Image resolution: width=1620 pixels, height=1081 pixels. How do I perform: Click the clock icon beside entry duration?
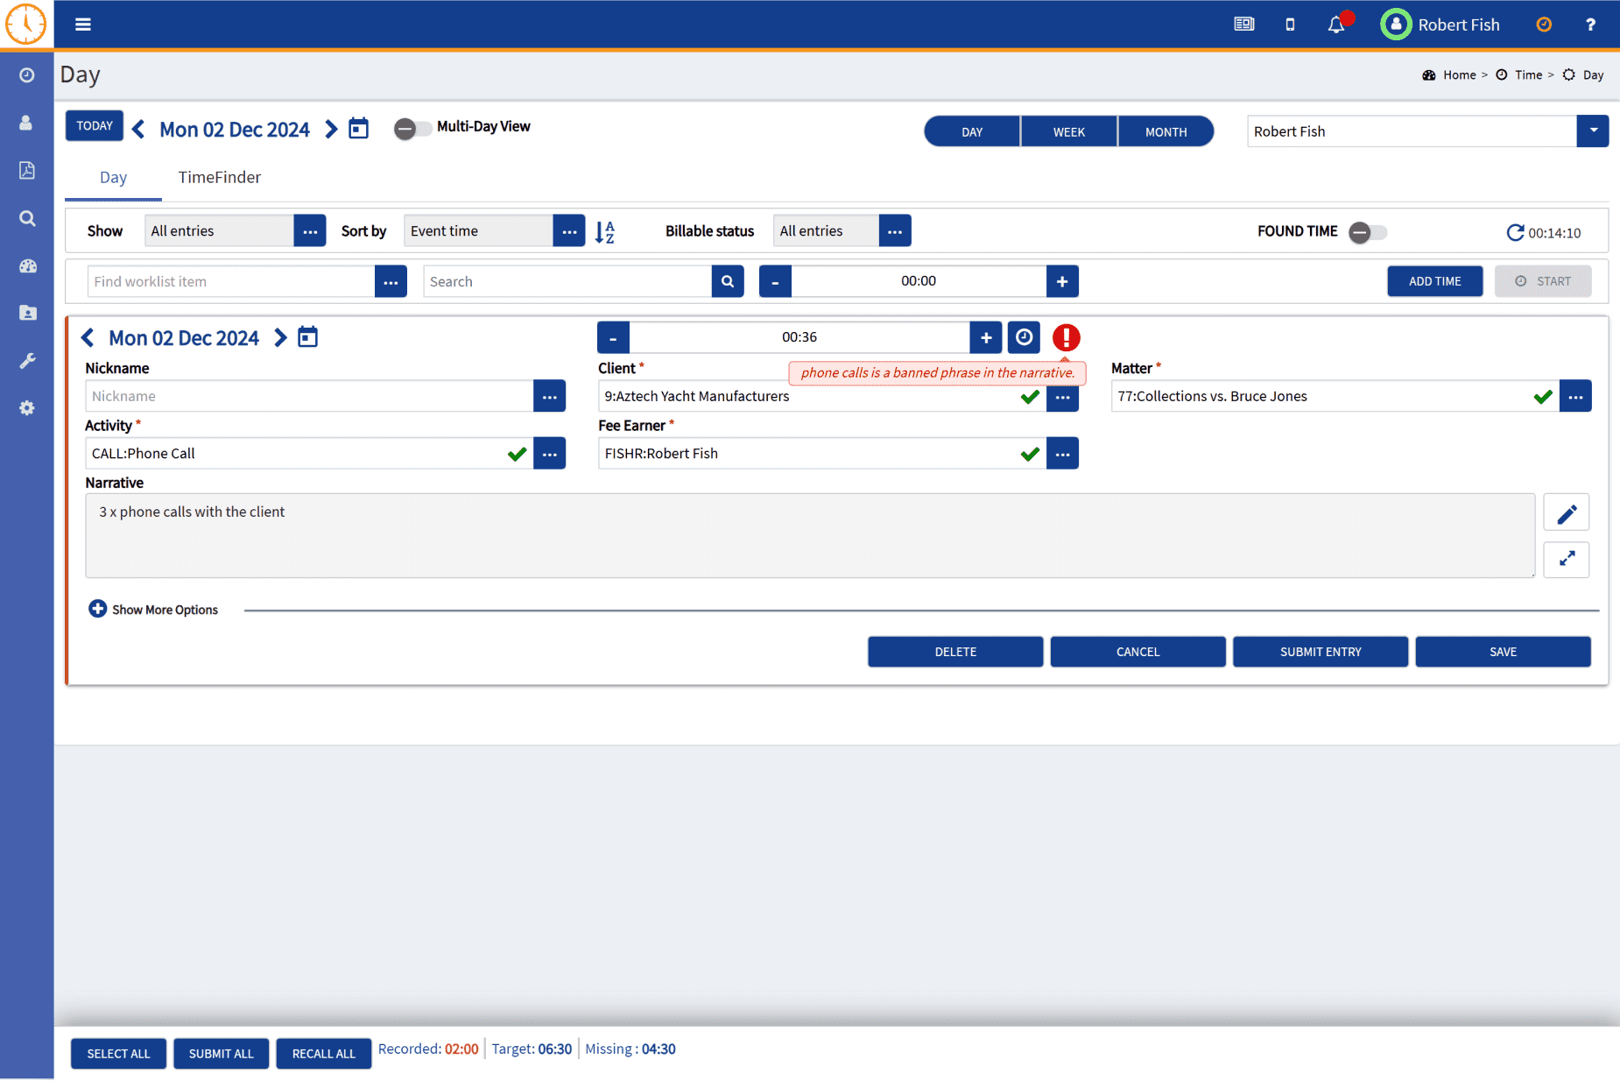point(1024,338)
